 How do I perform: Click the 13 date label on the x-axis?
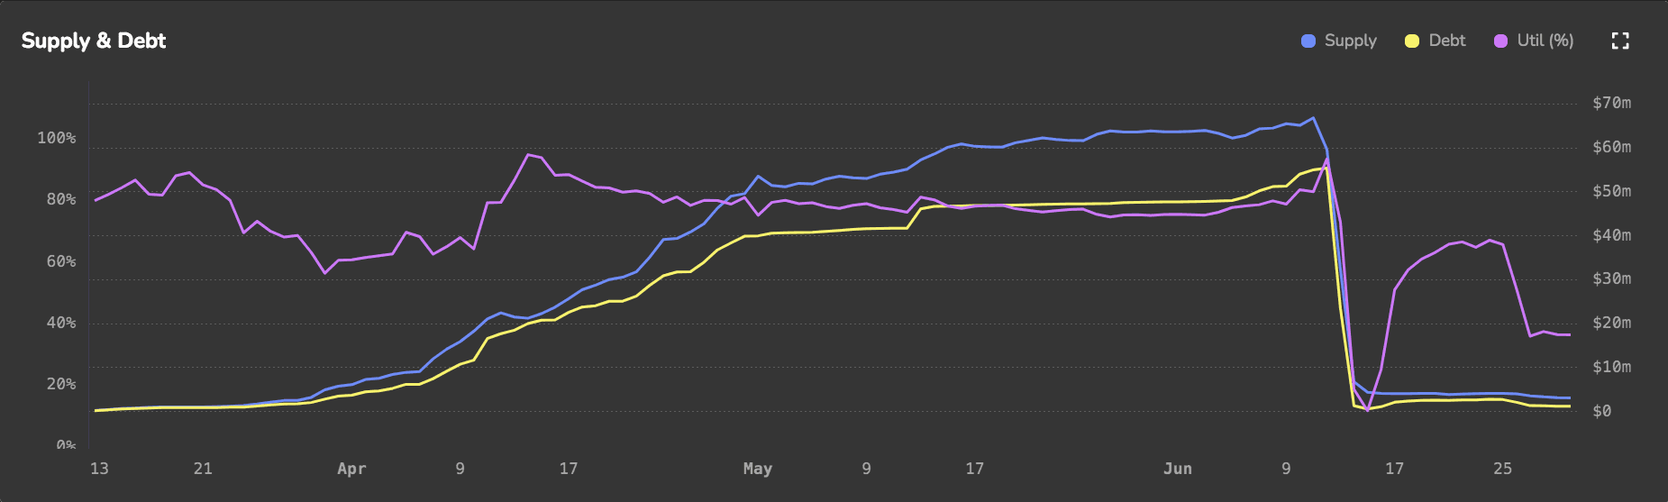pyautogui.click(x=99, y=469)
